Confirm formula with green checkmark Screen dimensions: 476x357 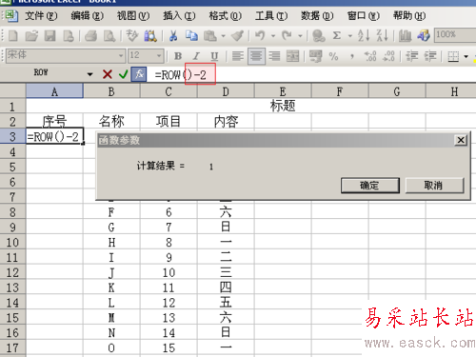point(123,74)
